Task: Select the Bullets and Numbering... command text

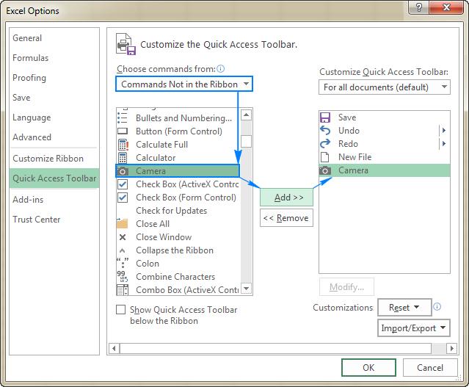Action: click(183, 118)
